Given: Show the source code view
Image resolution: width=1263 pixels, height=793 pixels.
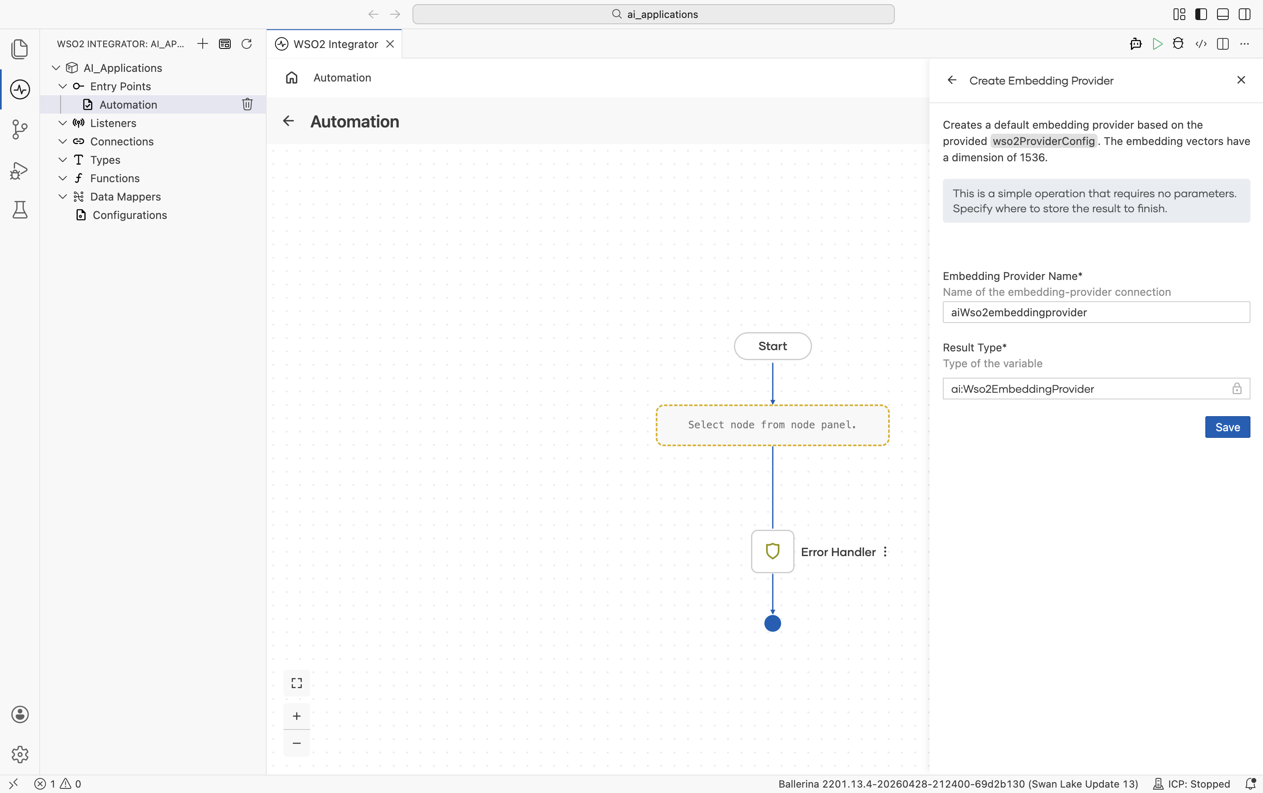Looking at the screenshot, I should coord(1201,43).
